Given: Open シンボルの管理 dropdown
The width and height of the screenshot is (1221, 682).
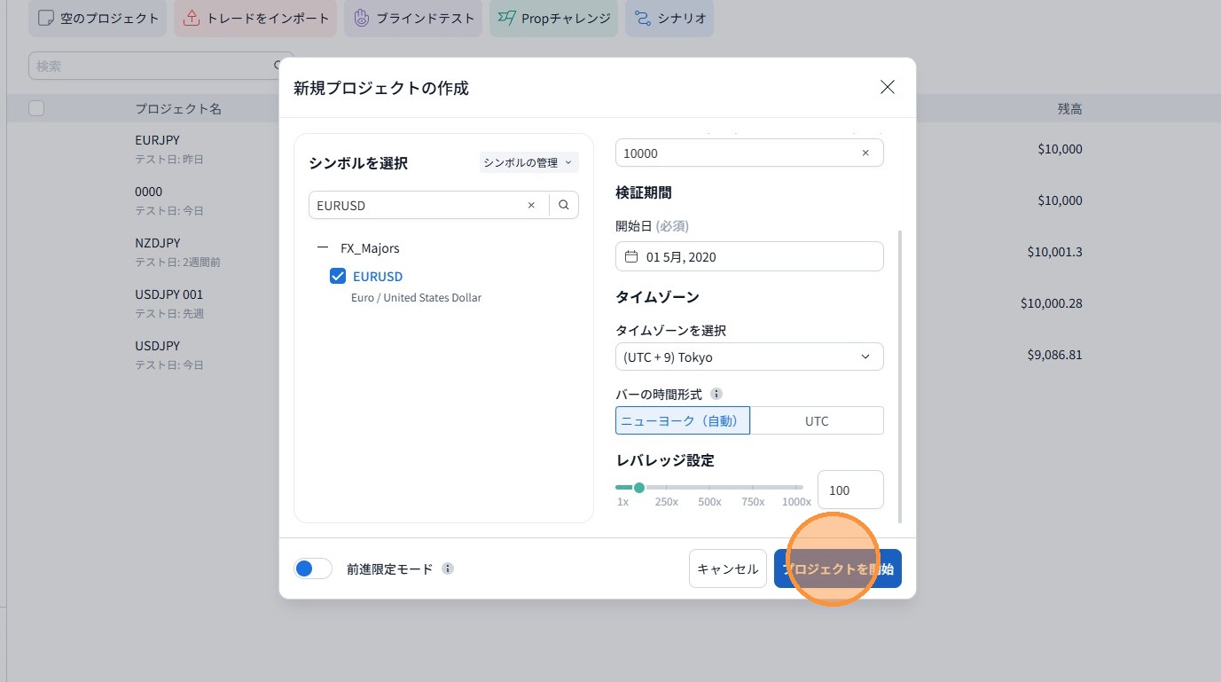Looking at the screenshot, I should (x=528, y=162).
